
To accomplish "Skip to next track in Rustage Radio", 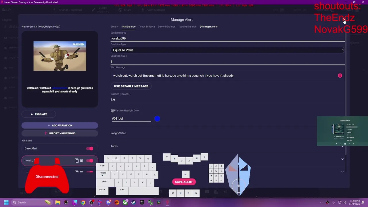I will click(349, 144).
